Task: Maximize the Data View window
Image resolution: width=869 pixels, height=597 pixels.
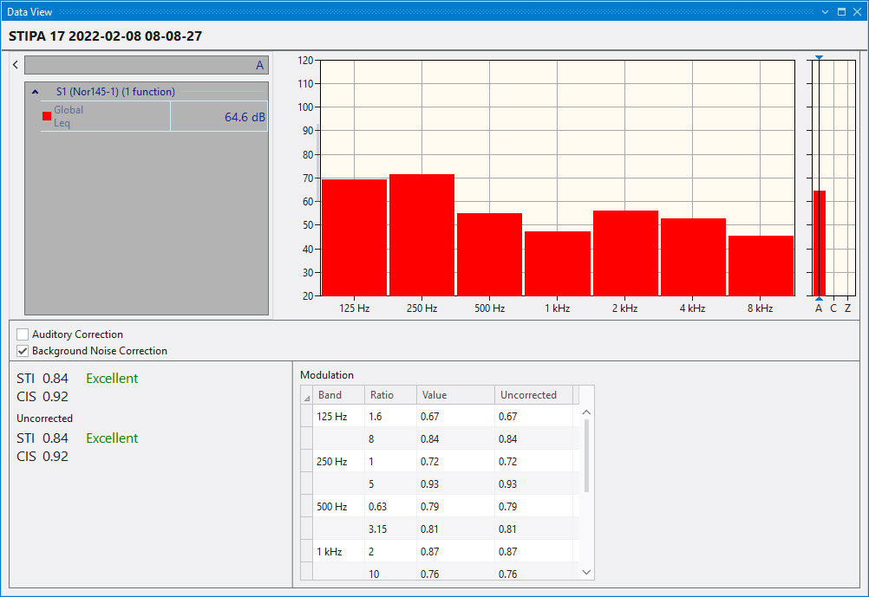Action: (x=841, y=12)
